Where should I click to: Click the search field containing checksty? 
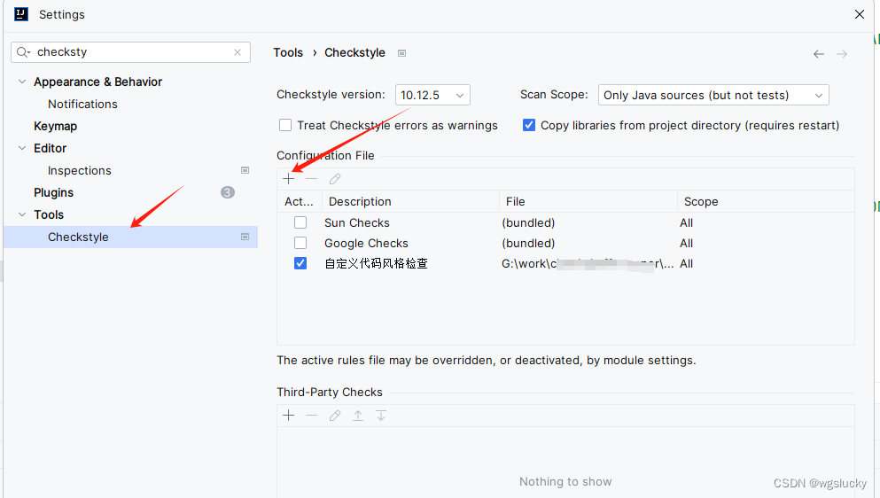point(131,52)
